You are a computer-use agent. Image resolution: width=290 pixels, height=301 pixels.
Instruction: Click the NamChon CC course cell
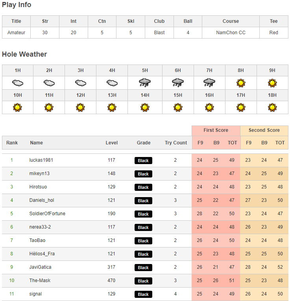231,33
